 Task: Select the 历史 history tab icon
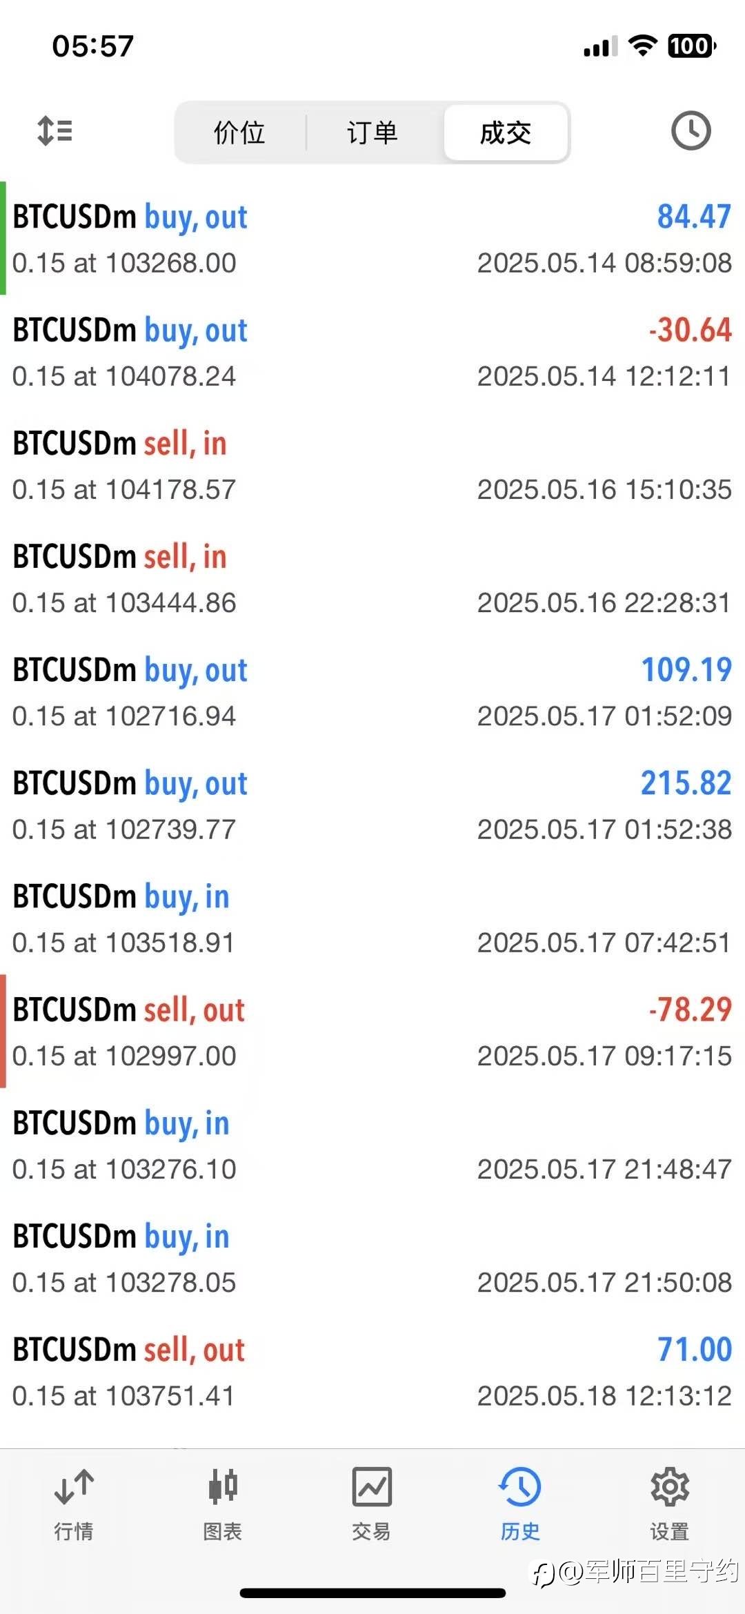pyautogui.click(x=520, y=1487)
